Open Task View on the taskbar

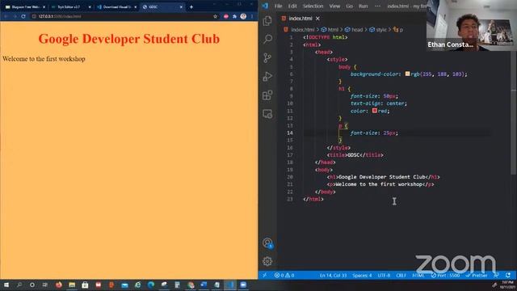45,285
